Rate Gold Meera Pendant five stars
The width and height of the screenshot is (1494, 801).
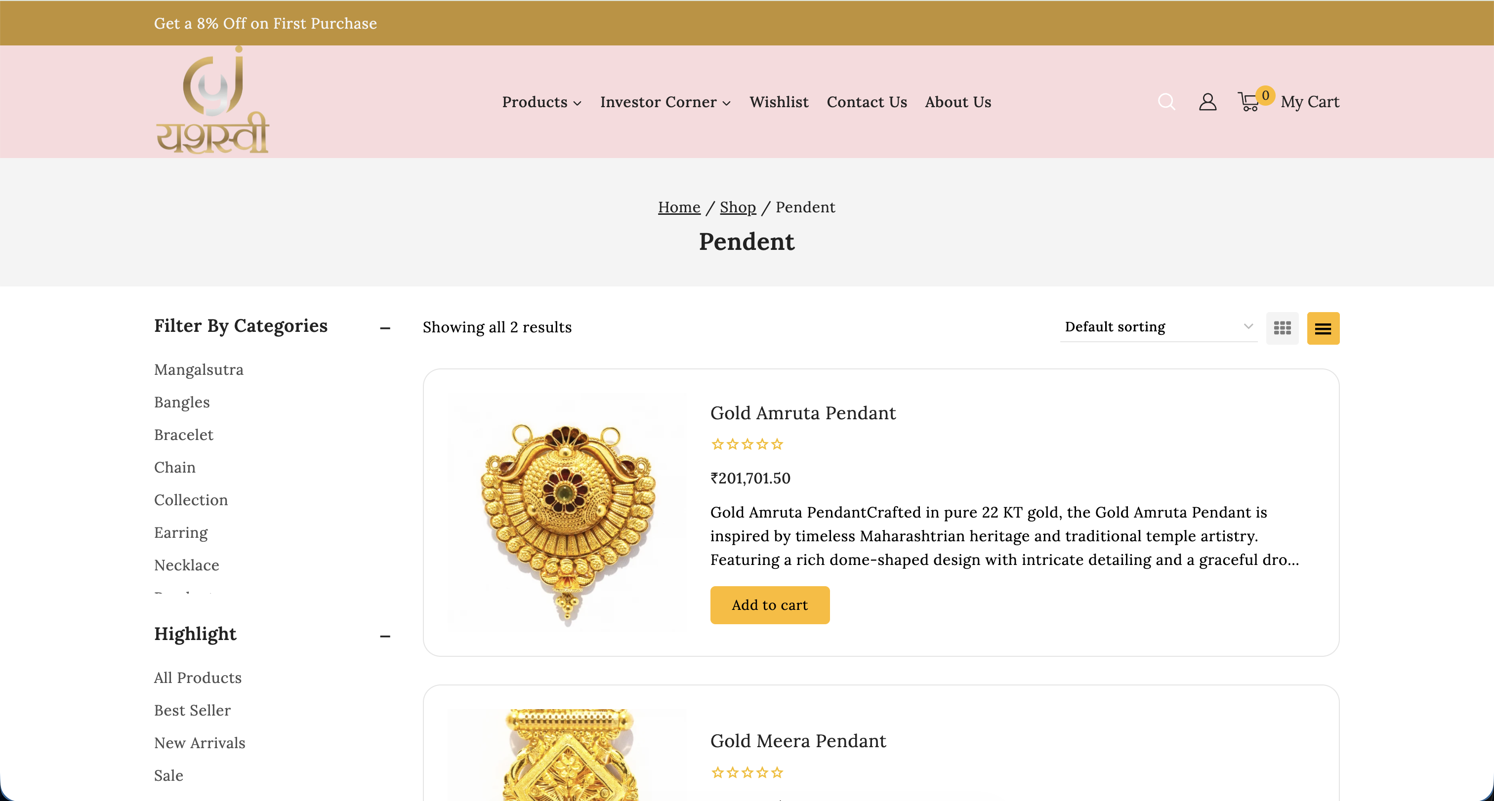[777, 772]
